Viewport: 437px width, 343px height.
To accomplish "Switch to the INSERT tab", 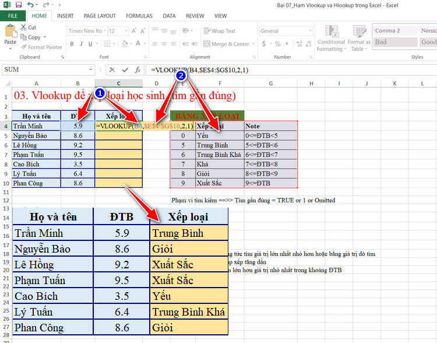I will pyautogui.click(x=65, y=16).
